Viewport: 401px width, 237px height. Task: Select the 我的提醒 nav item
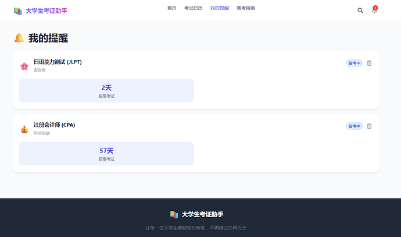(220, 8)
